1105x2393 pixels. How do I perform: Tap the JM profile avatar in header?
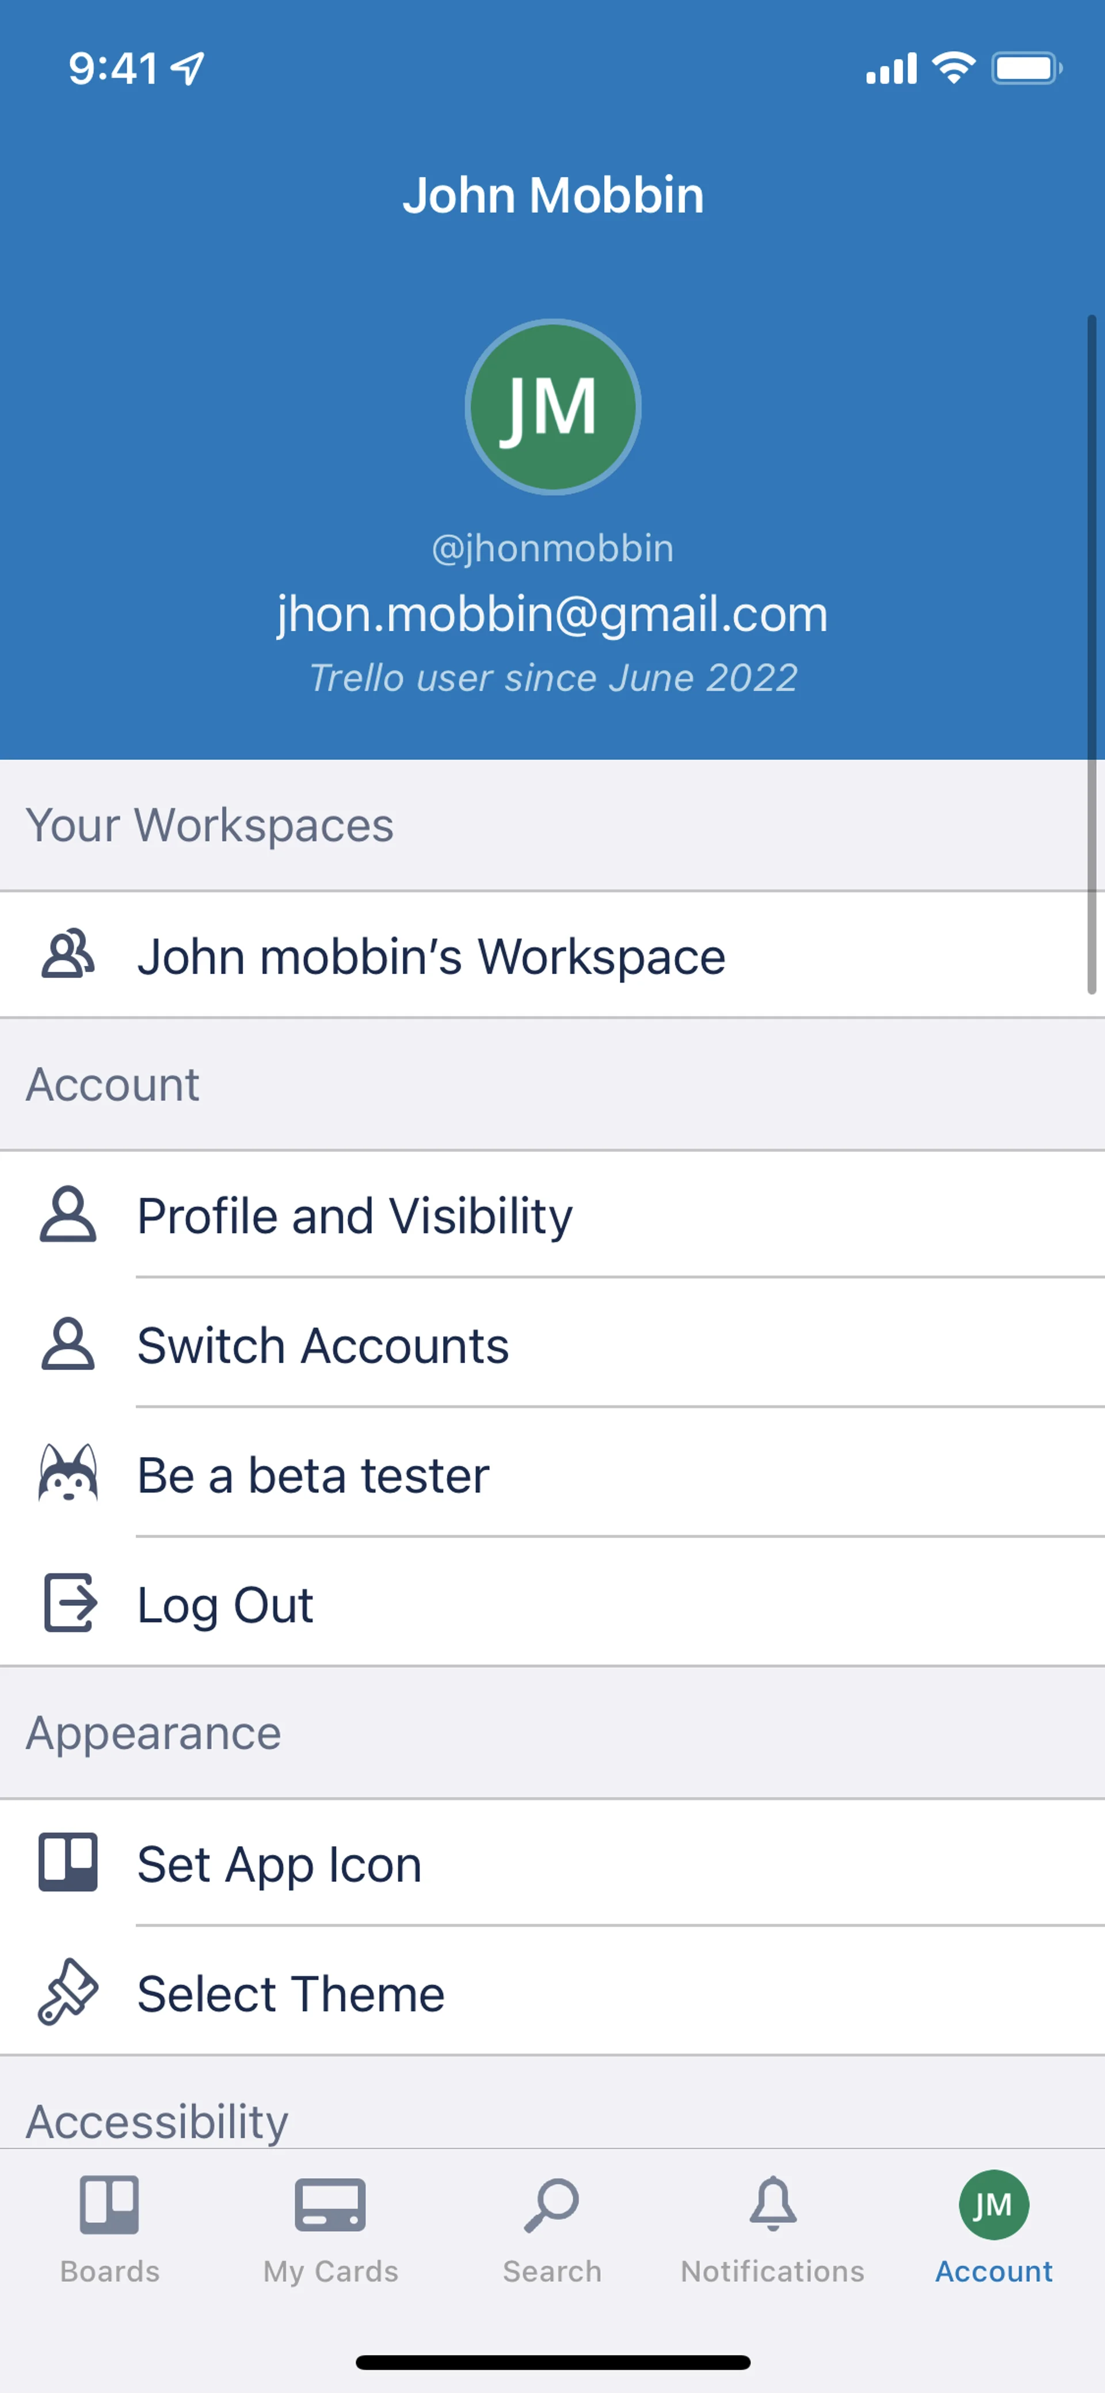click(x=552, y=407)
